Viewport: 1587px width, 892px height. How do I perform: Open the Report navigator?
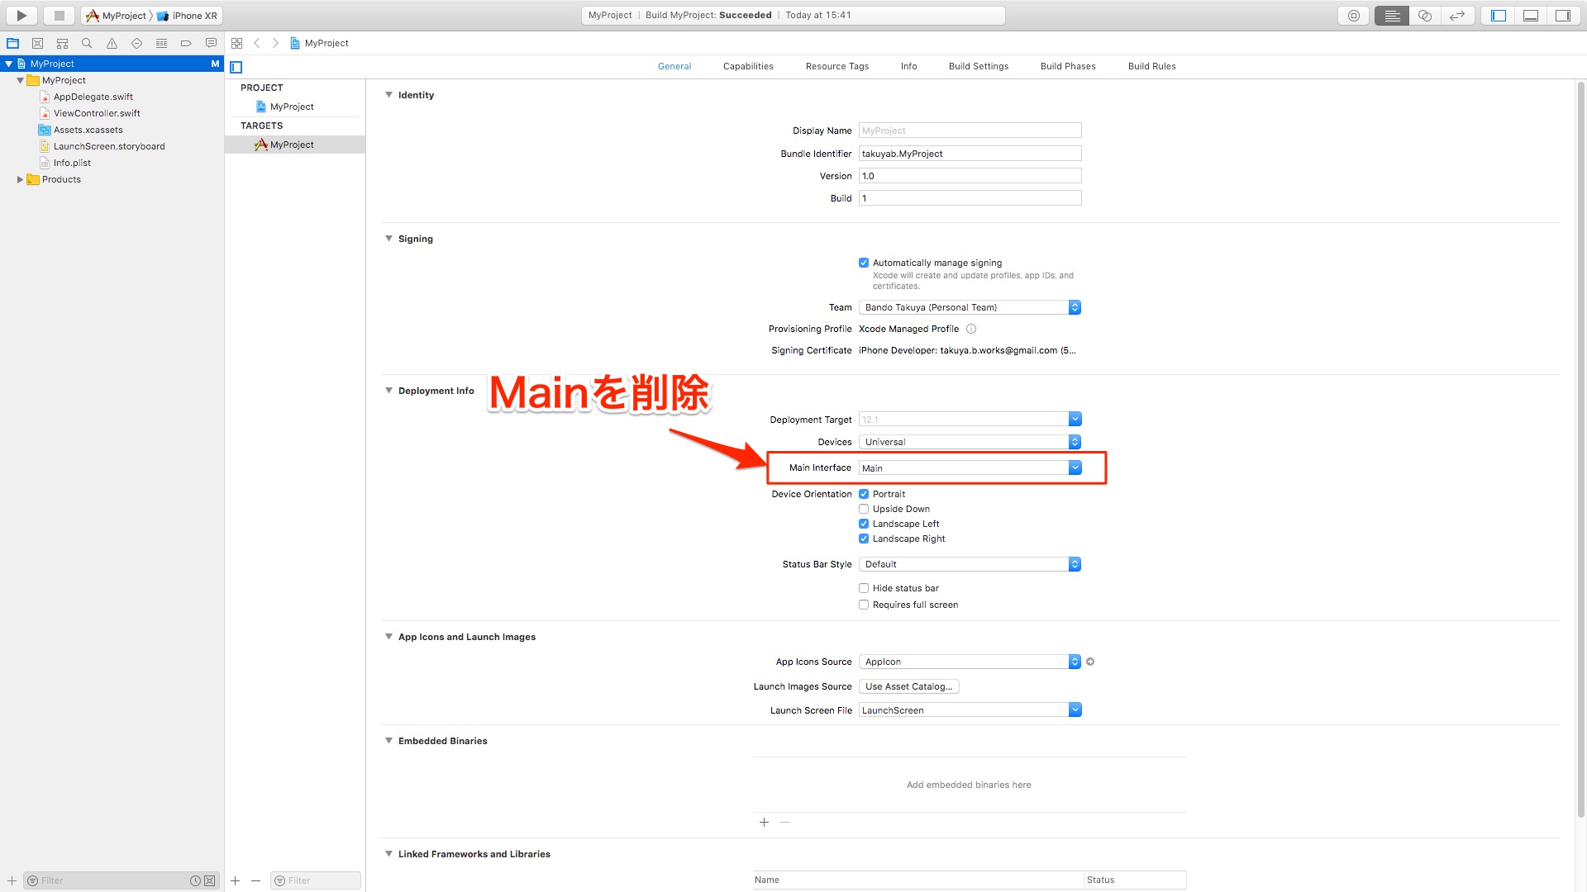click(211, 43)
